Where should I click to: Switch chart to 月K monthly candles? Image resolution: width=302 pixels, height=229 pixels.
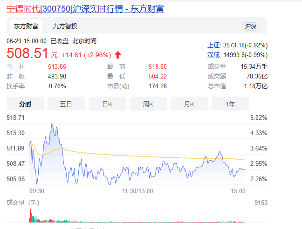[x=189, y=104]
